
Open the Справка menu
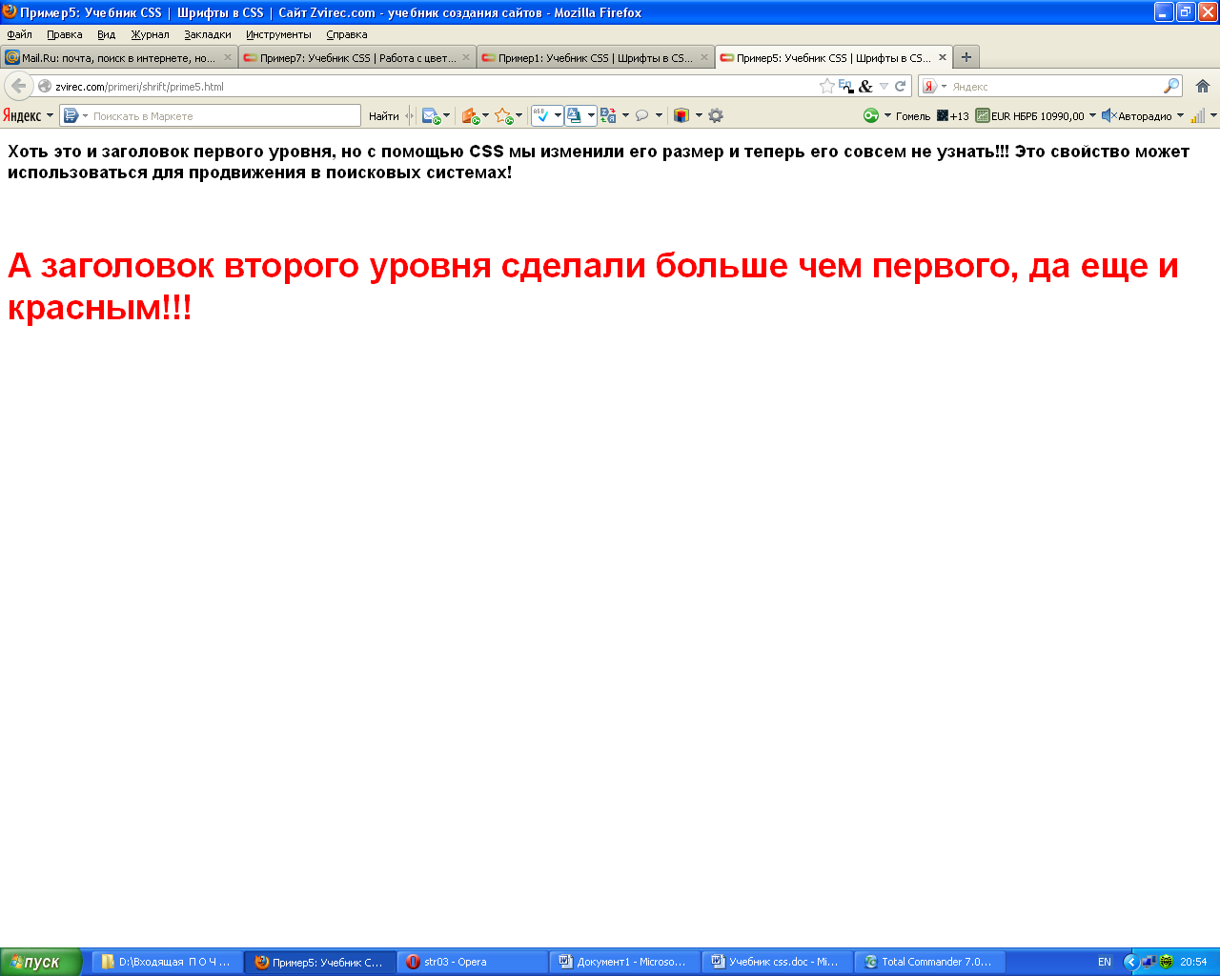(x=346, y=34)
